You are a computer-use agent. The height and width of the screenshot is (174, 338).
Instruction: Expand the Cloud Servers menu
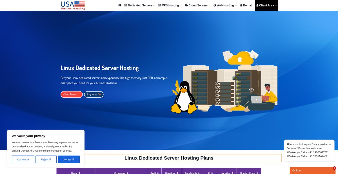point(197,5)
